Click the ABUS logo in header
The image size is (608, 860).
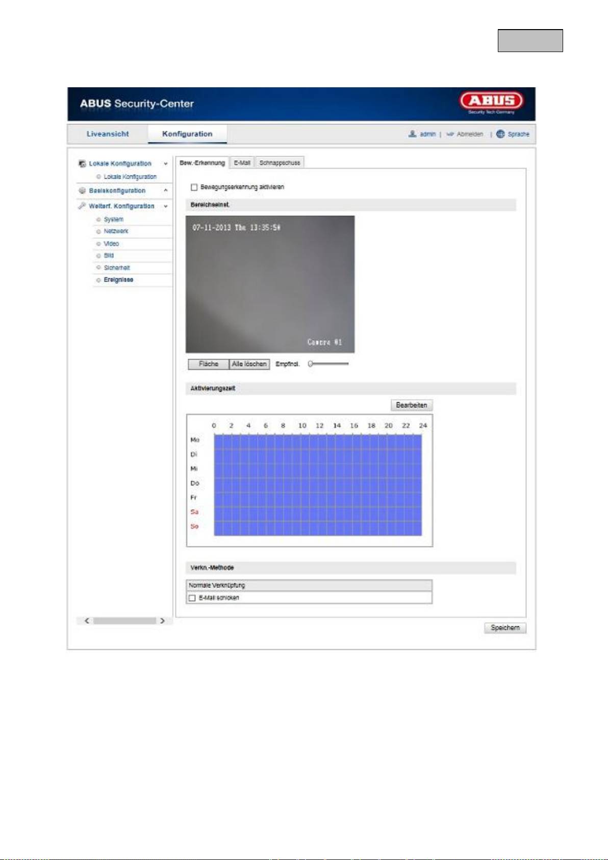pyautogui.click(x=491, y=101)
